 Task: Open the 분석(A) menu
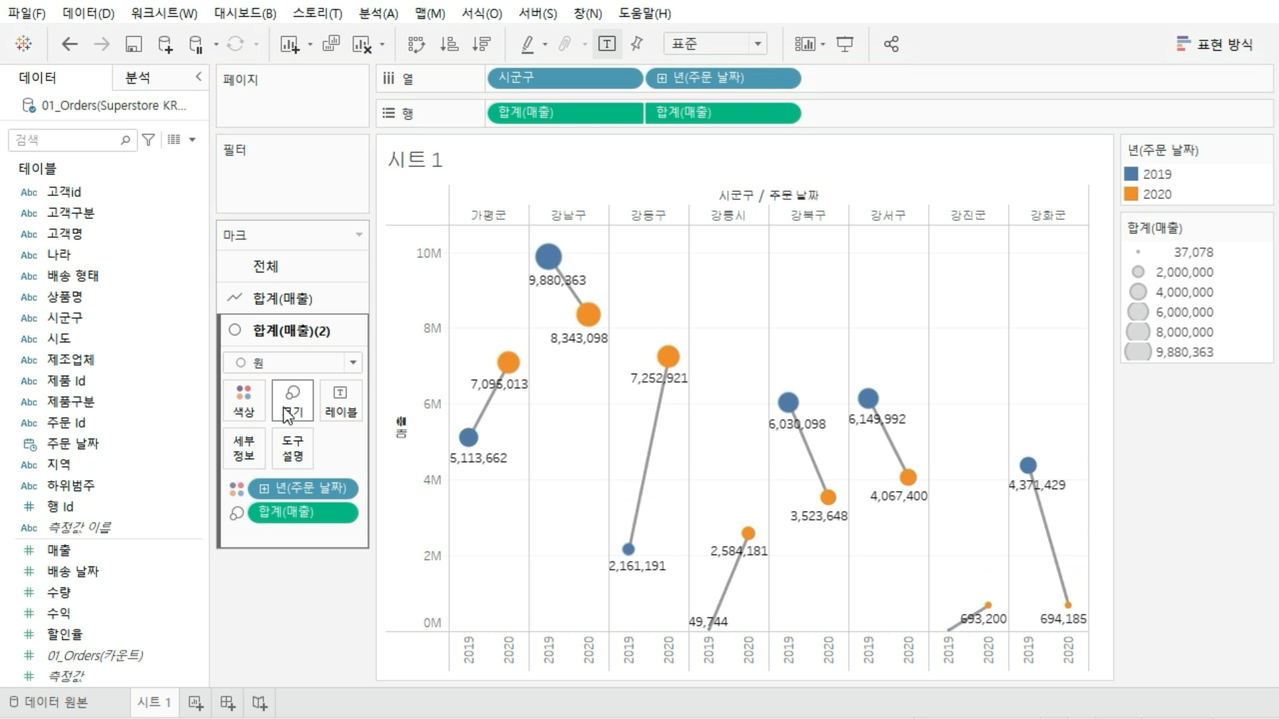coord(378,13)
